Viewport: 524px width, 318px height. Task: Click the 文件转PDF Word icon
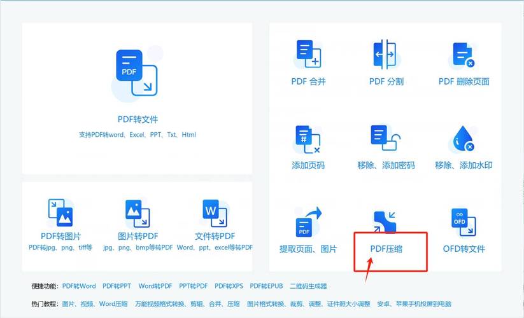coord(215,213)
